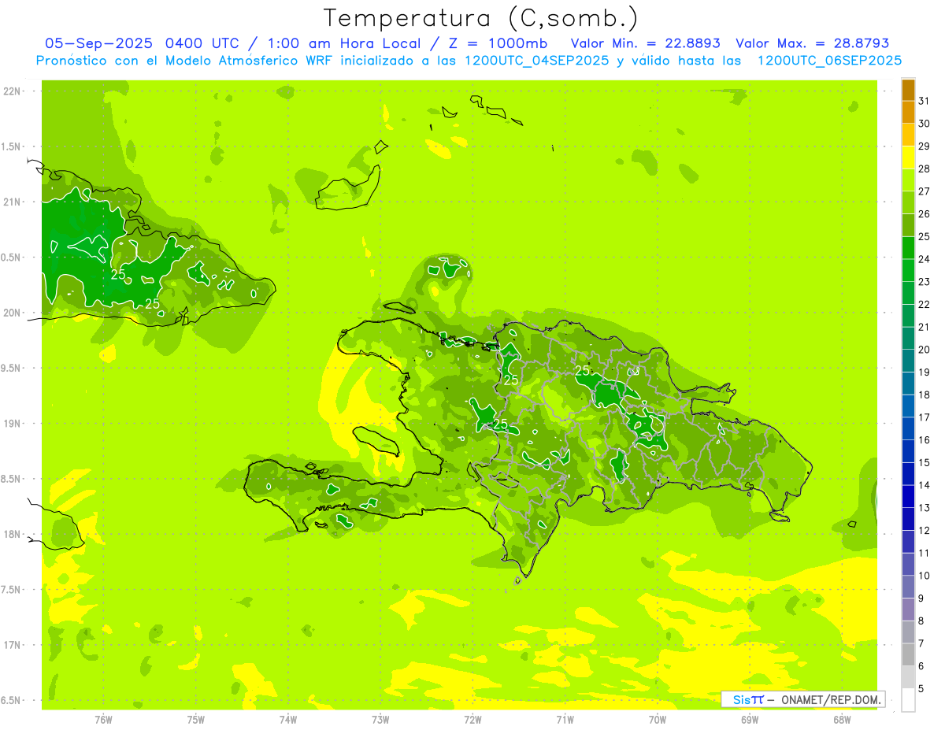This screenshot has height=730, width=945.
Task: Click the 72W longitude axis label
Action: [x=472, y=720]
